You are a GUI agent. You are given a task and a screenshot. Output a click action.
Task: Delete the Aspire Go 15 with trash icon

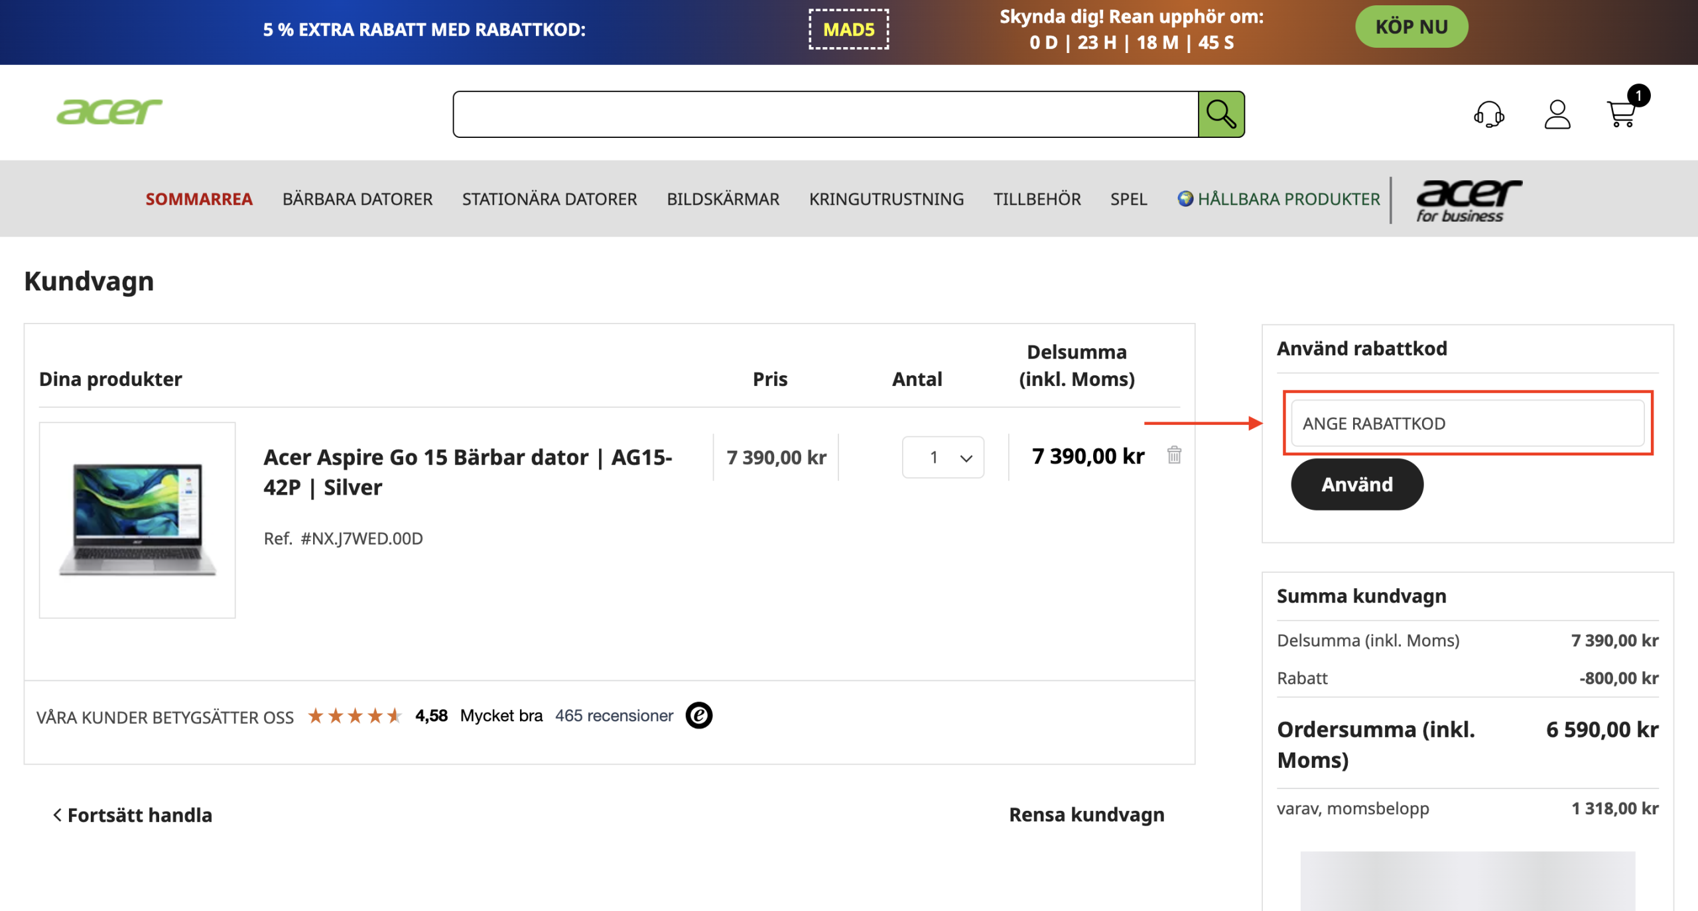[x=1174, y=455]
